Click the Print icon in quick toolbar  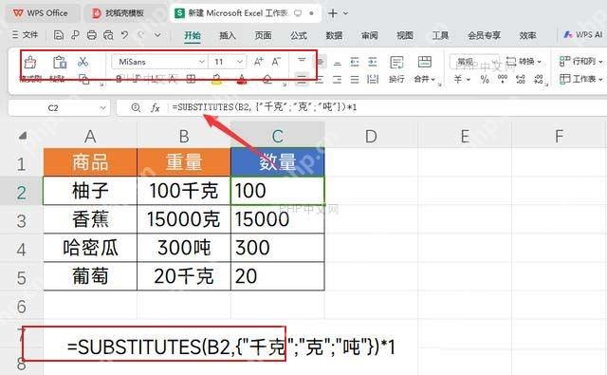[x=91, y=35]
